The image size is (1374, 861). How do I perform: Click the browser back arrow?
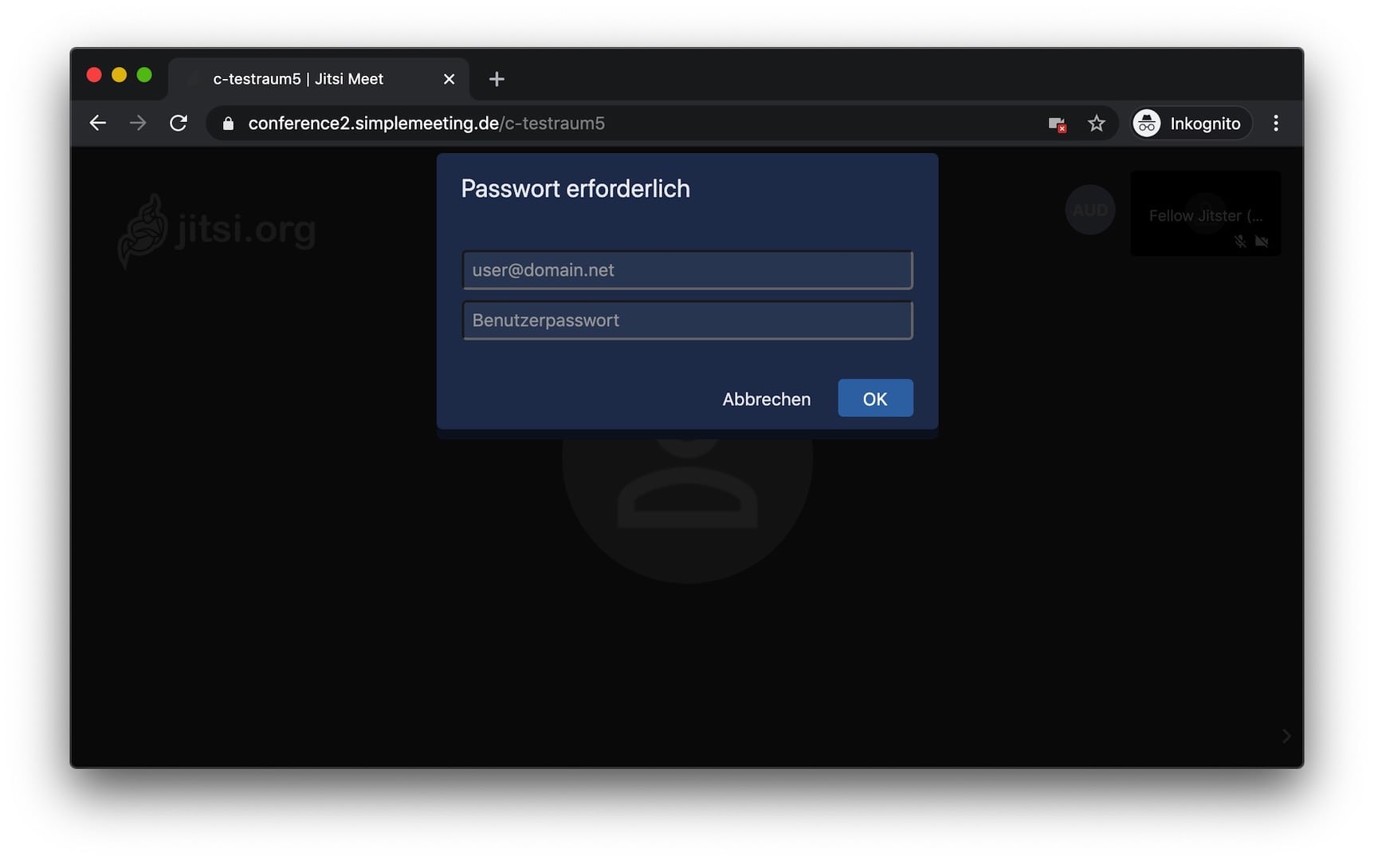[x=98, y=123]
